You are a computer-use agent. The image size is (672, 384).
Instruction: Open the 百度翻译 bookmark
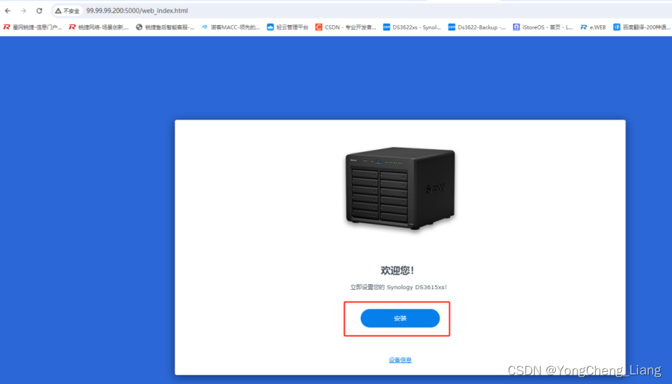click(641, 27)
